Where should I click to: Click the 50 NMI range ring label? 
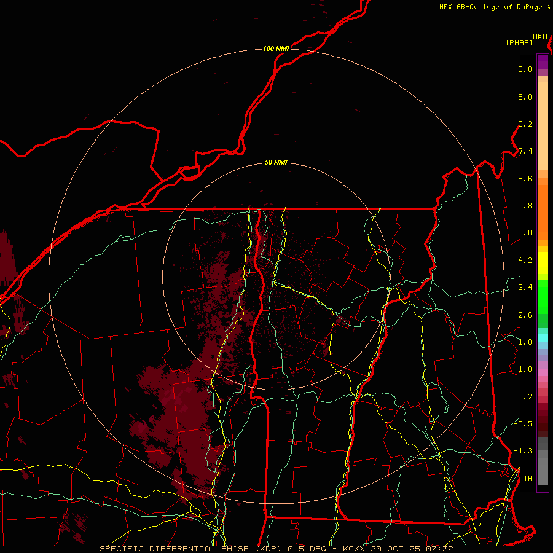click(276, 162)
